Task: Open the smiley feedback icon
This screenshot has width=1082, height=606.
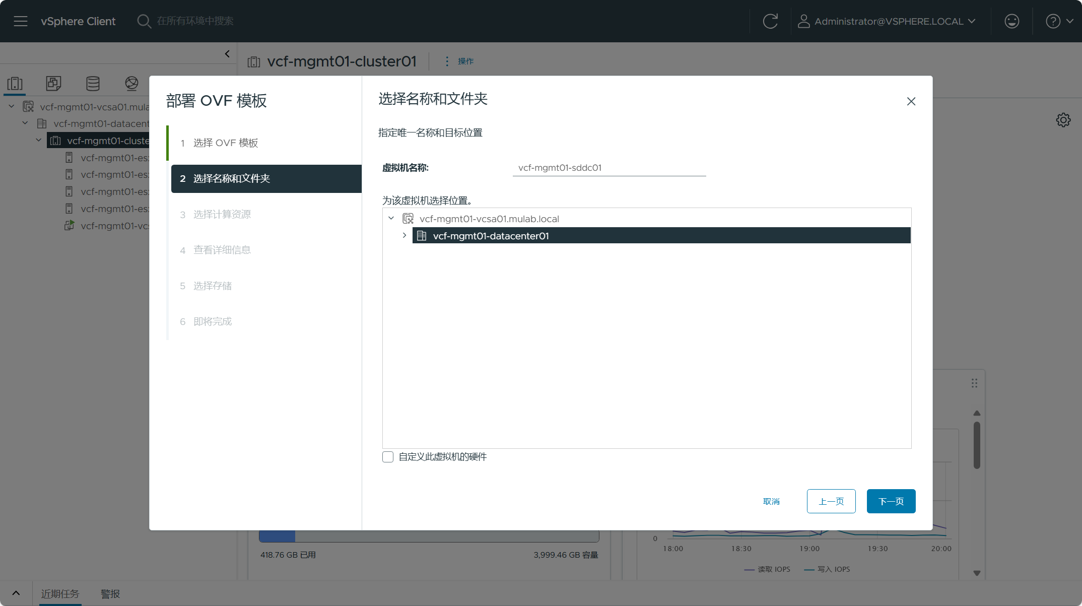Action: pos(1011,21)
